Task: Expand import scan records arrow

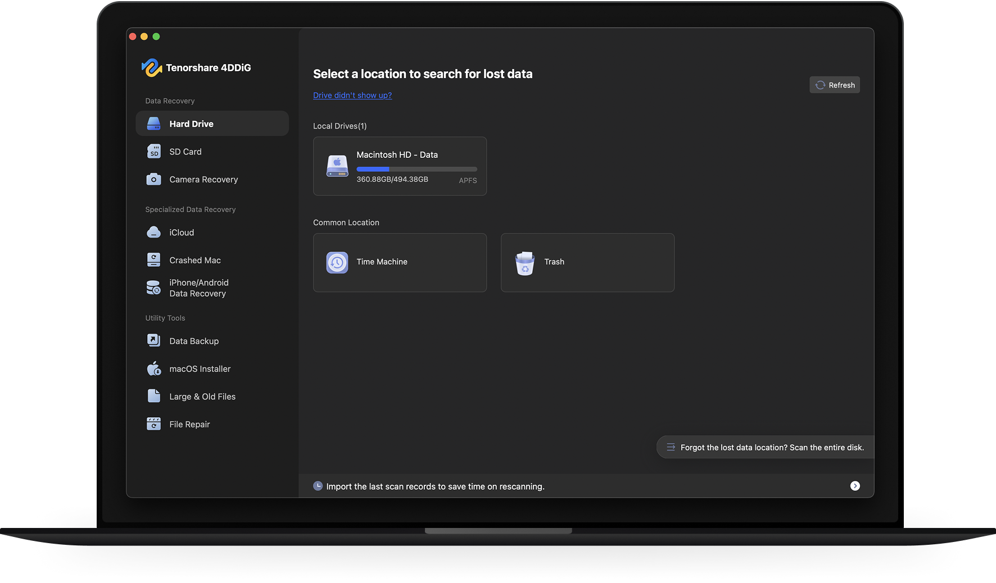Action: [x=855, y=486]
